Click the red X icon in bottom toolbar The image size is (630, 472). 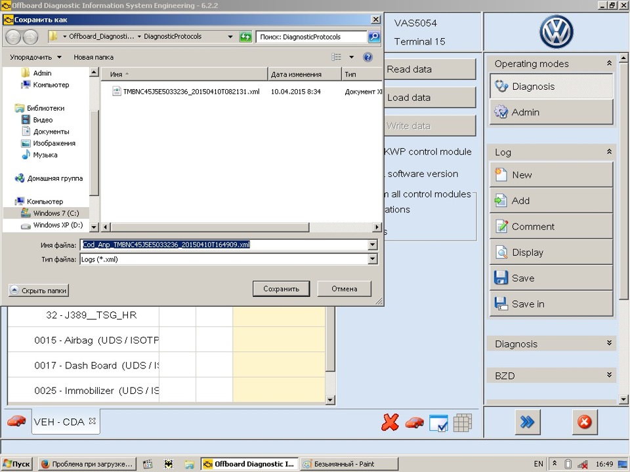(390, 422)
